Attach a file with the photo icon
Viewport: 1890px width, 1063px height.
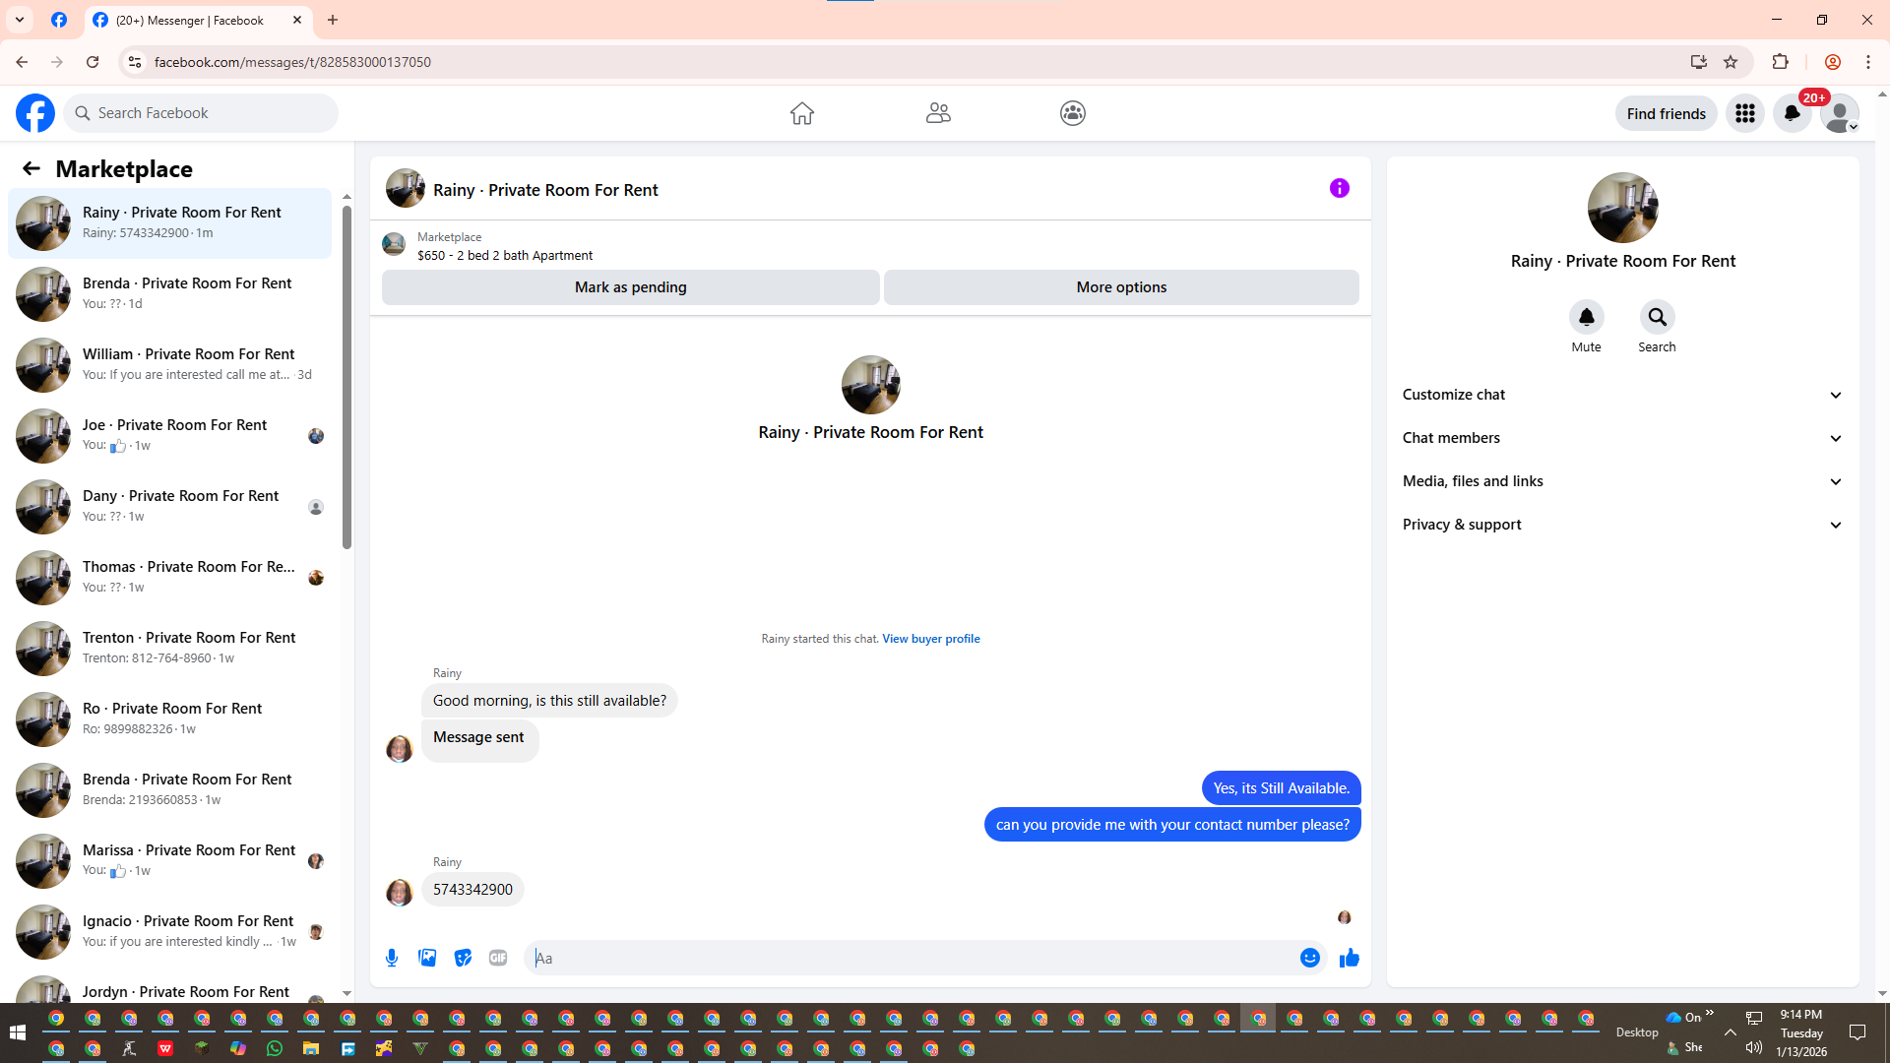click(427, 958)
